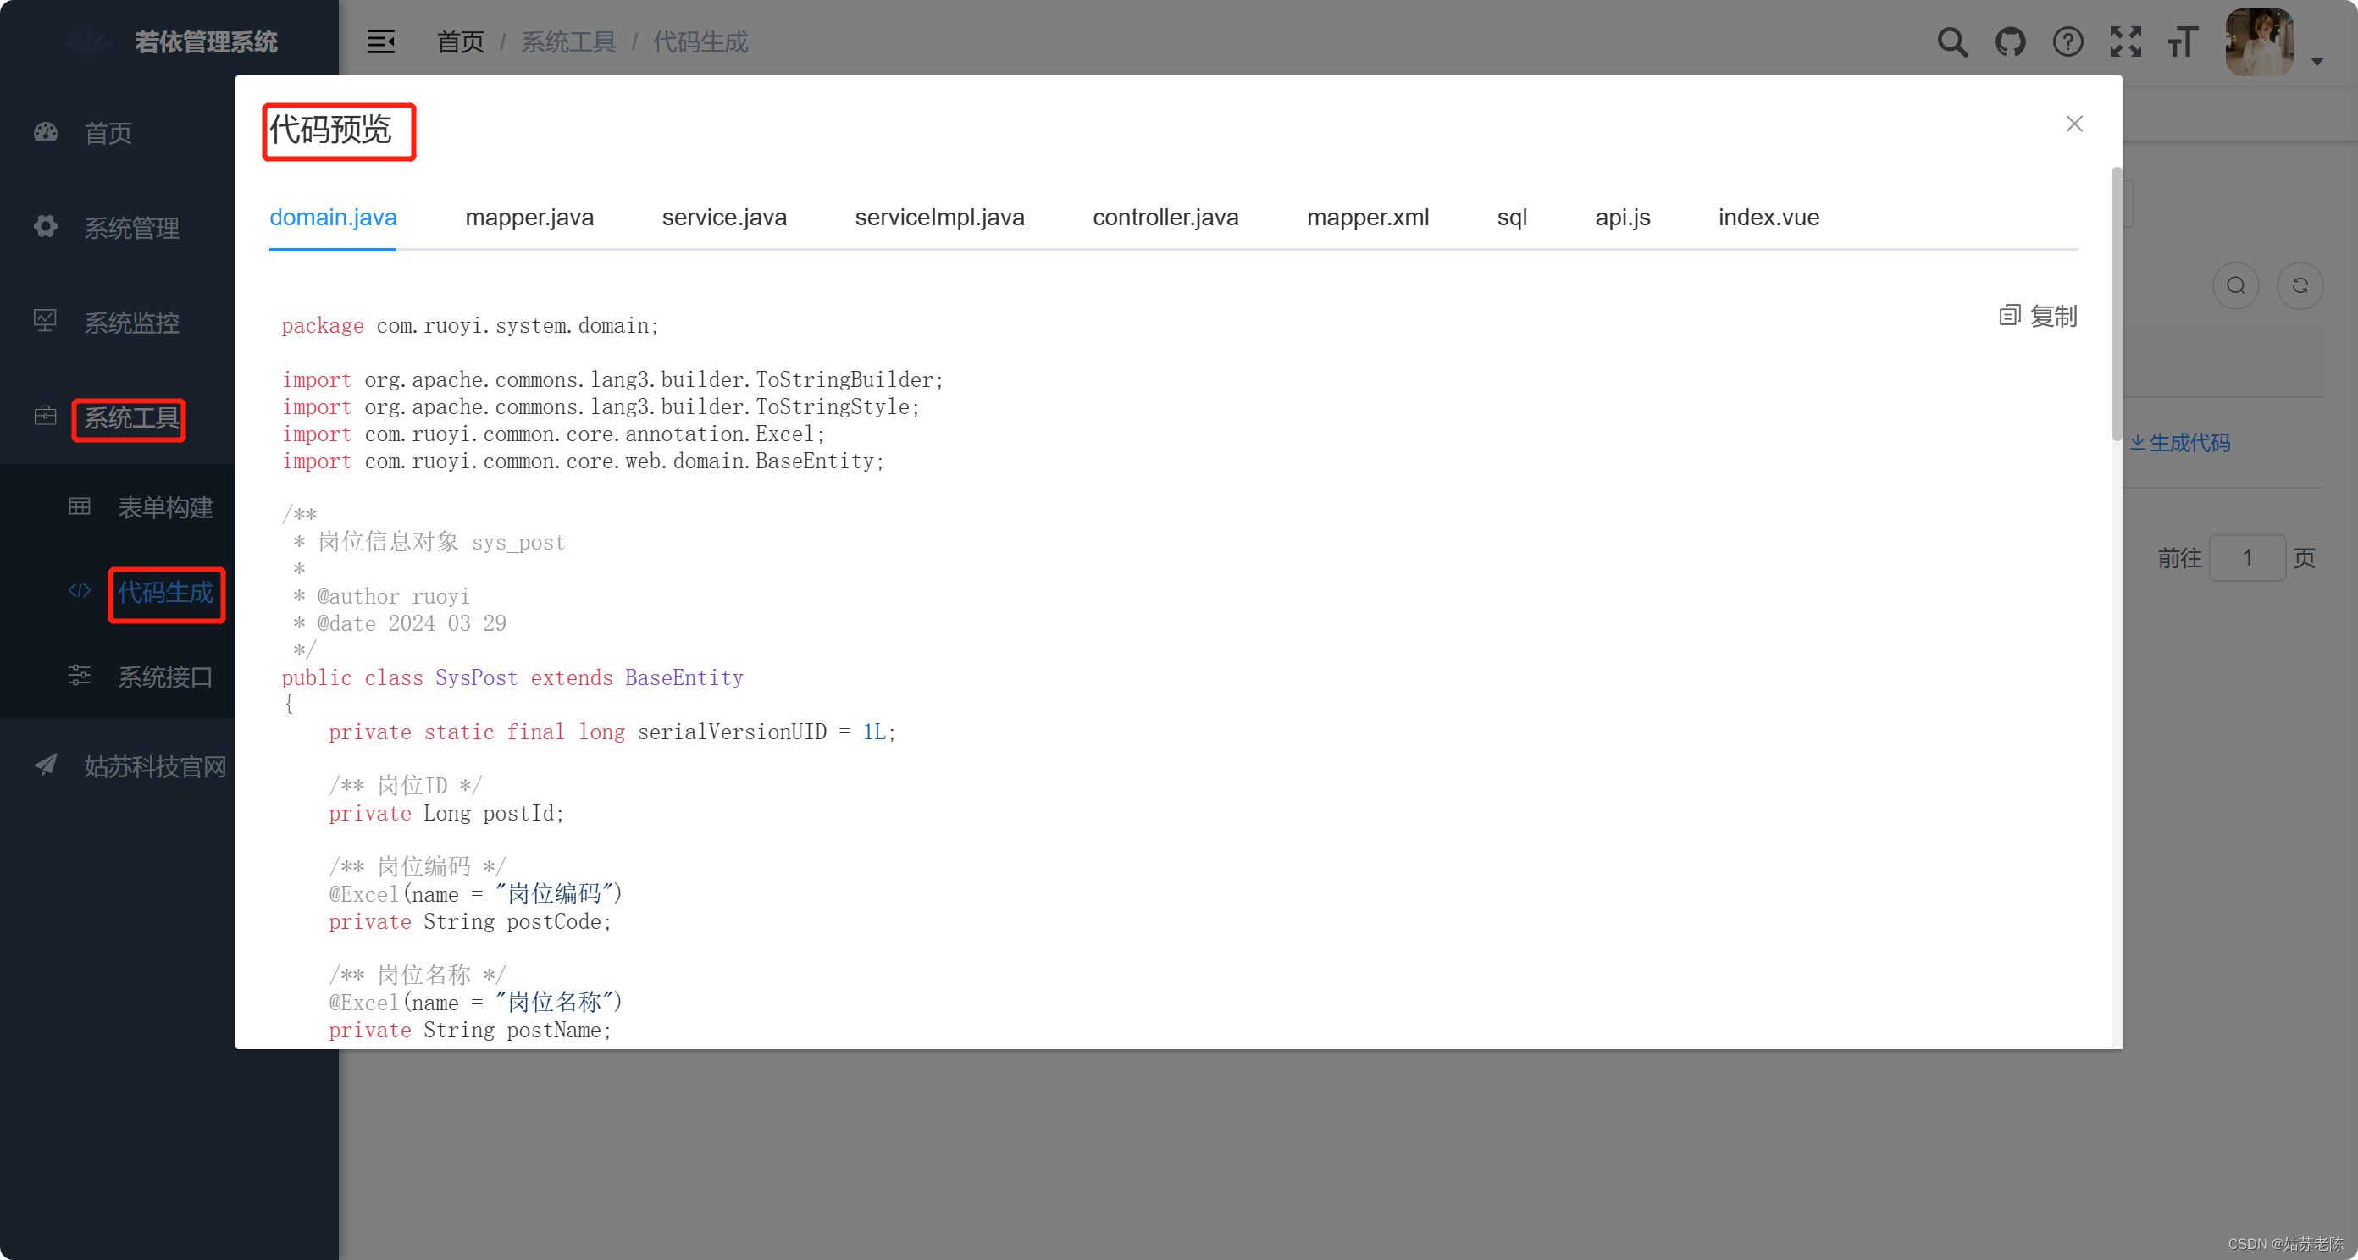Viewport: 2358px width, 1260px height.
Task: Click the background round refresh button
Action: 2300,285
